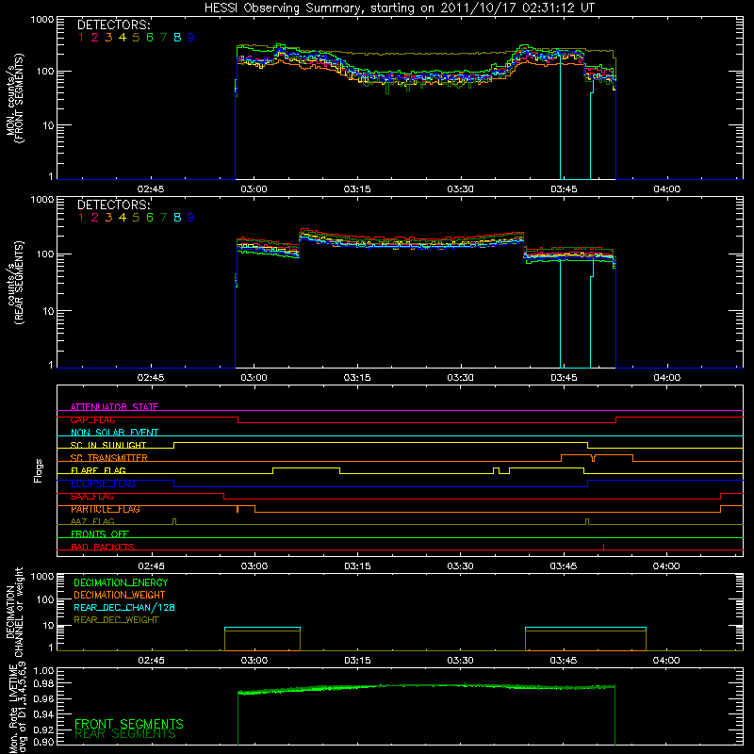Viewport: 754px width, 754px height.
Task: Click the NON_SOLAR_EVENT flag label
Action: tap(114, 433)
